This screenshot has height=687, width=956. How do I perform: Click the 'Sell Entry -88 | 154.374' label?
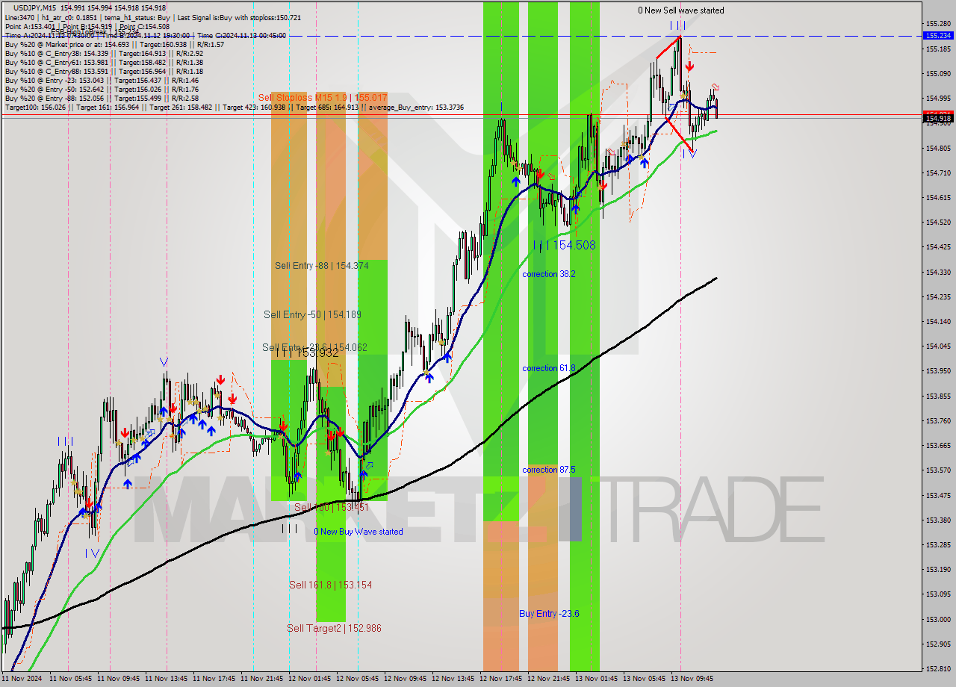(x=321, y=265)
